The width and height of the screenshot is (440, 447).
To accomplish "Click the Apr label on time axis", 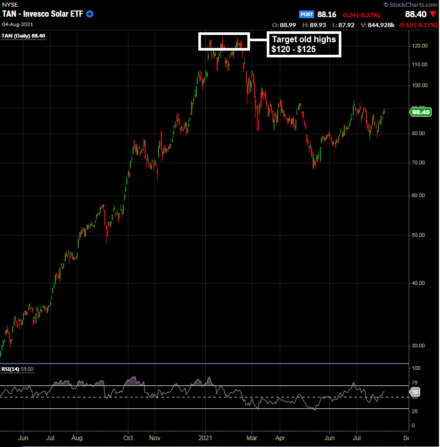I will tap(280, 438).
